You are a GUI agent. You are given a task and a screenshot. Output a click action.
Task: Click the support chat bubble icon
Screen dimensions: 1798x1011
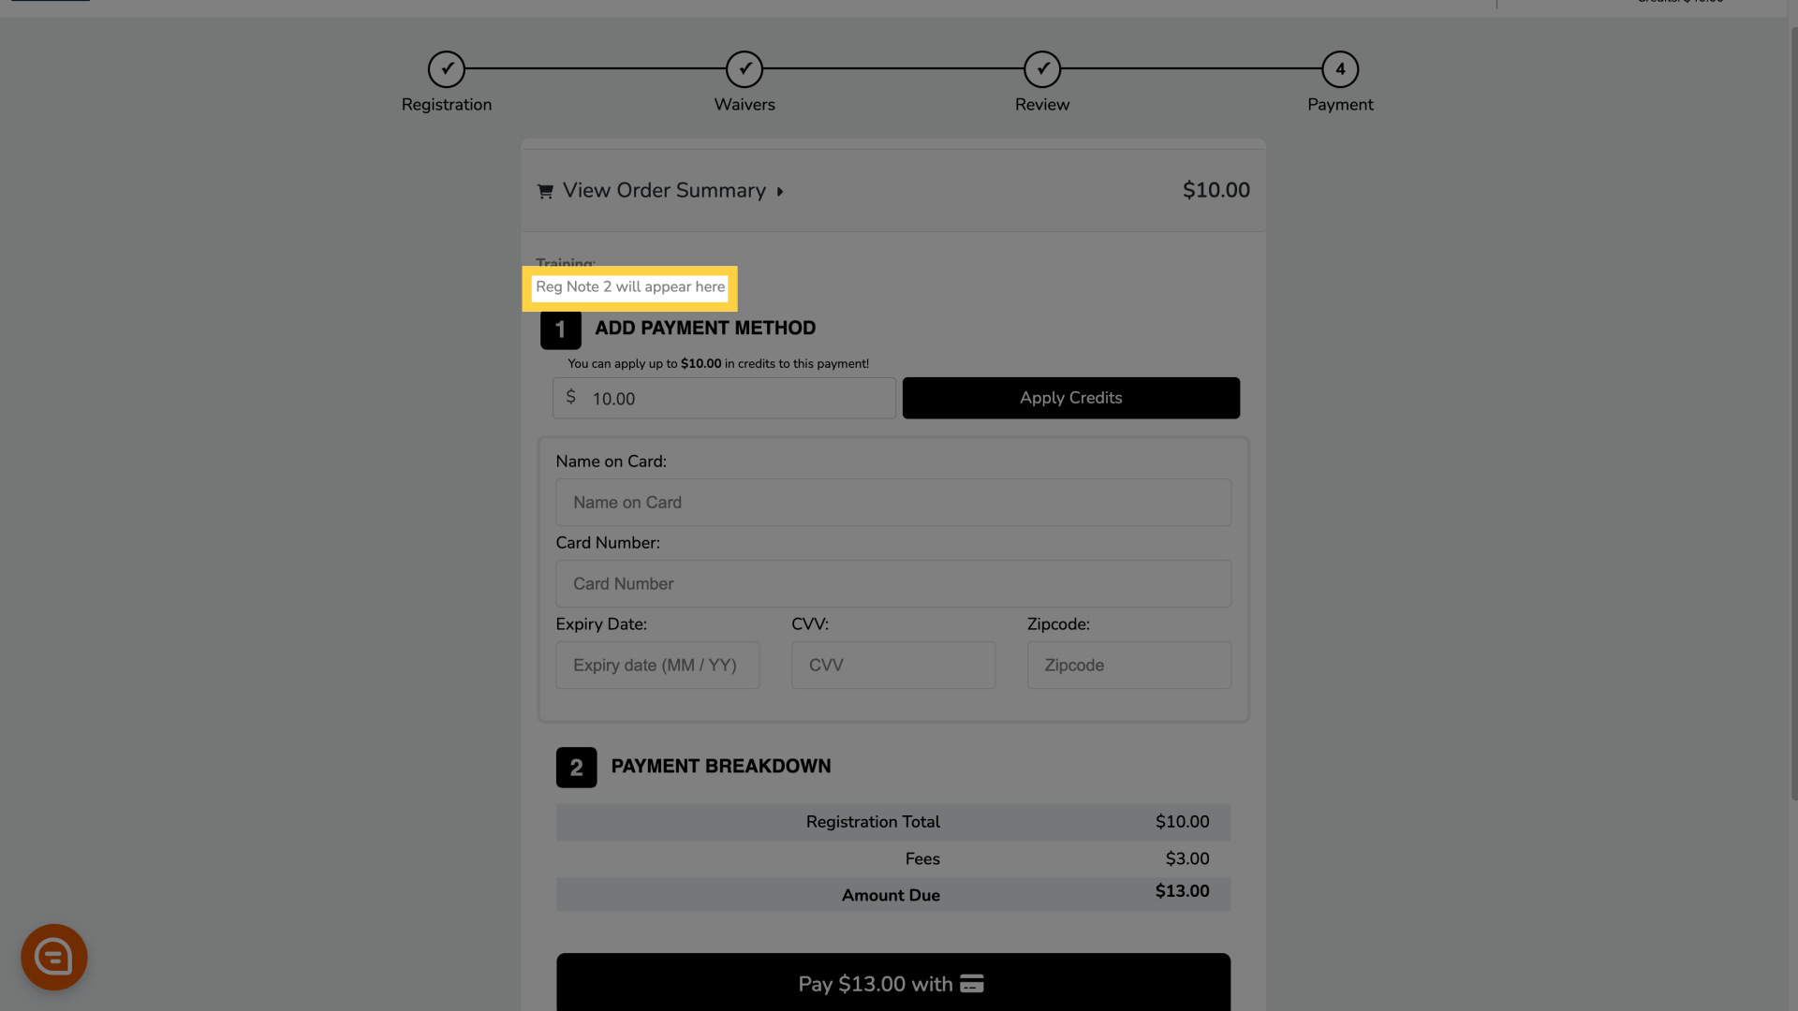coord(54,957)
